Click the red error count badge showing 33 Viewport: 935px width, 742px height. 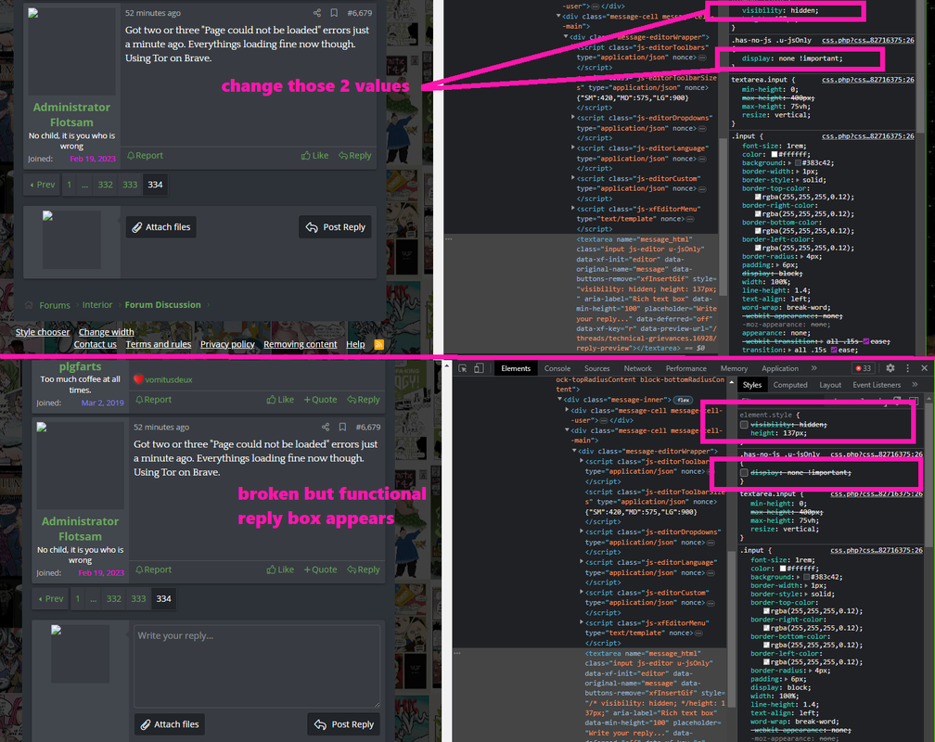point(864,368)
